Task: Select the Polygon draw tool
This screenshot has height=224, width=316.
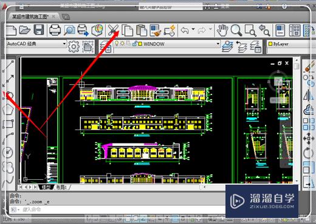Action: (x=8, y=110)
